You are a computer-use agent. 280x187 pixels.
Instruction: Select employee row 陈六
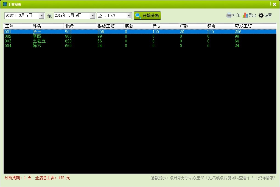point(37,46)
